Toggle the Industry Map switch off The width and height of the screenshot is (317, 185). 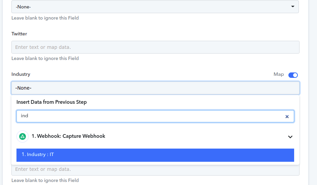[x=293, y=75]
